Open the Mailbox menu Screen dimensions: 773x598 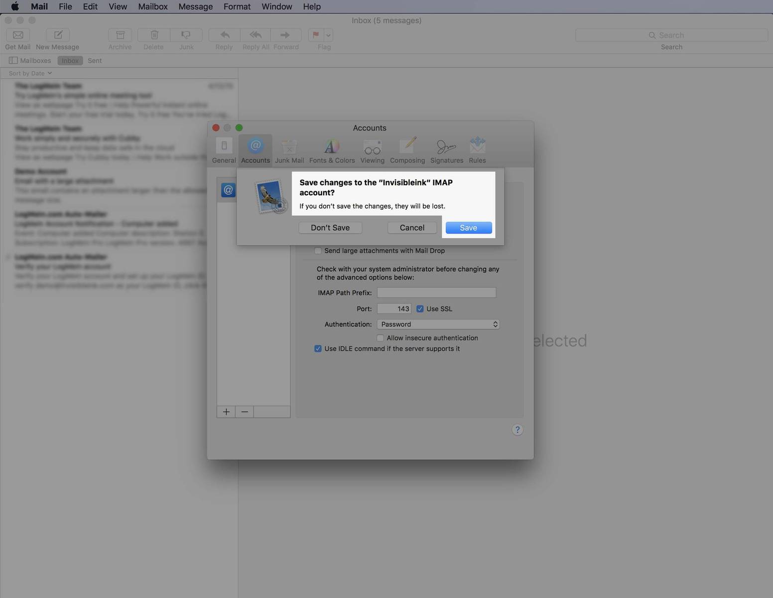point(153,6)
